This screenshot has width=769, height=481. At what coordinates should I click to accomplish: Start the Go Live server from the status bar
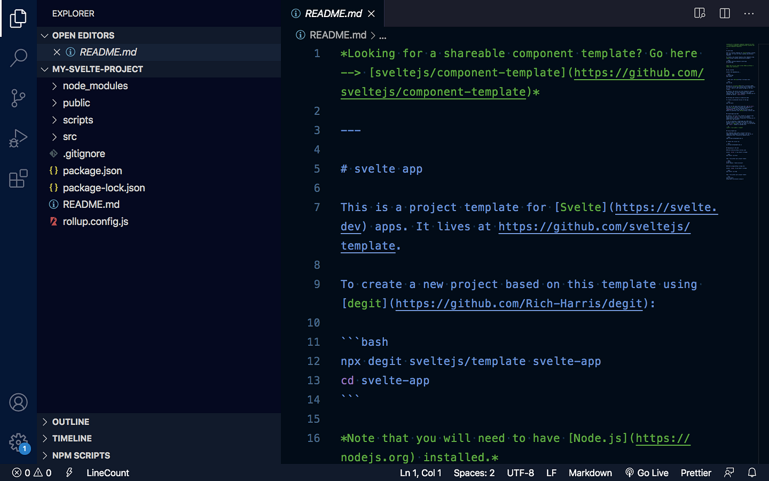click(647, 473)
